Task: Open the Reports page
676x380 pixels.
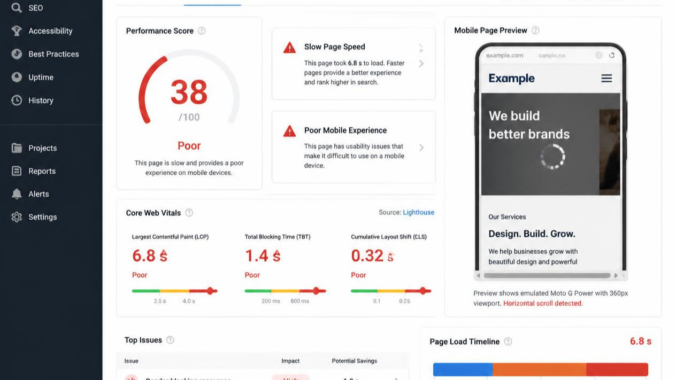Action: tap(42, 171)
